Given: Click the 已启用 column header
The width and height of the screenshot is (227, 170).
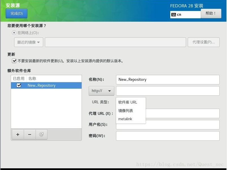Looking at the screenshot, I should pyautogui.click(x=19, y=79).
